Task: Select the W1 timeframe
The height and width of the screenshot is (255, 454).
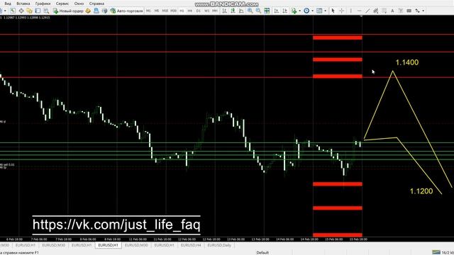Action: point(206,11)
